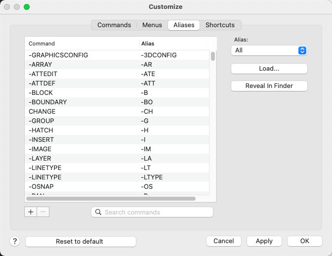Click Reset to default

point(81,241)
